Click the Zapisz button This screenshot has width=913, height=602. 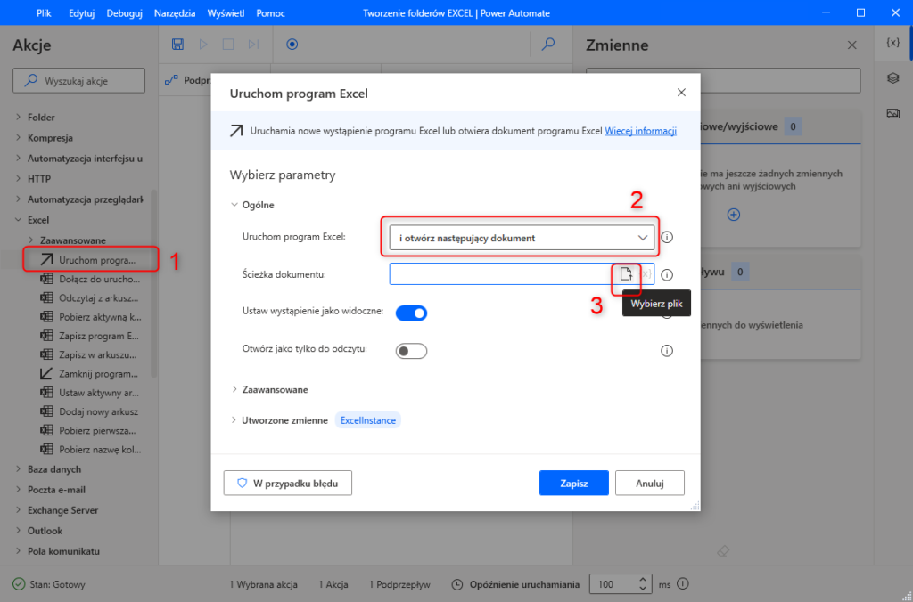coord(573,483)
